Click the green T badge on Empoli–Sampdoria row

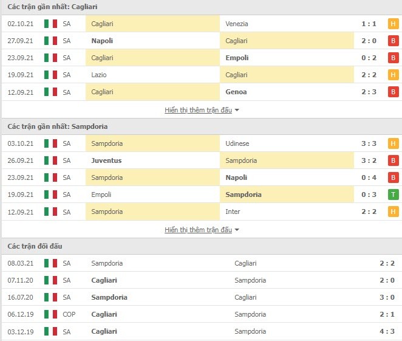(393, 195)
